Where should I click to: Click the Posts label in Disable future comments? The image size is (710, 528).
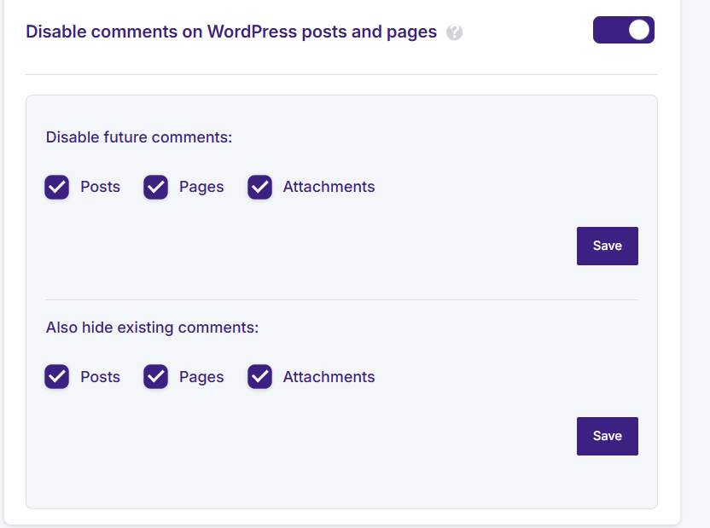point(100,187)
